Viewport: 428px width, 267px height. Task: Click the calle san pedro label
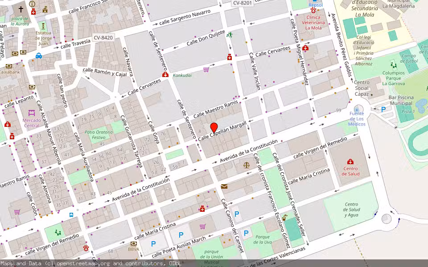coord(62,90)
